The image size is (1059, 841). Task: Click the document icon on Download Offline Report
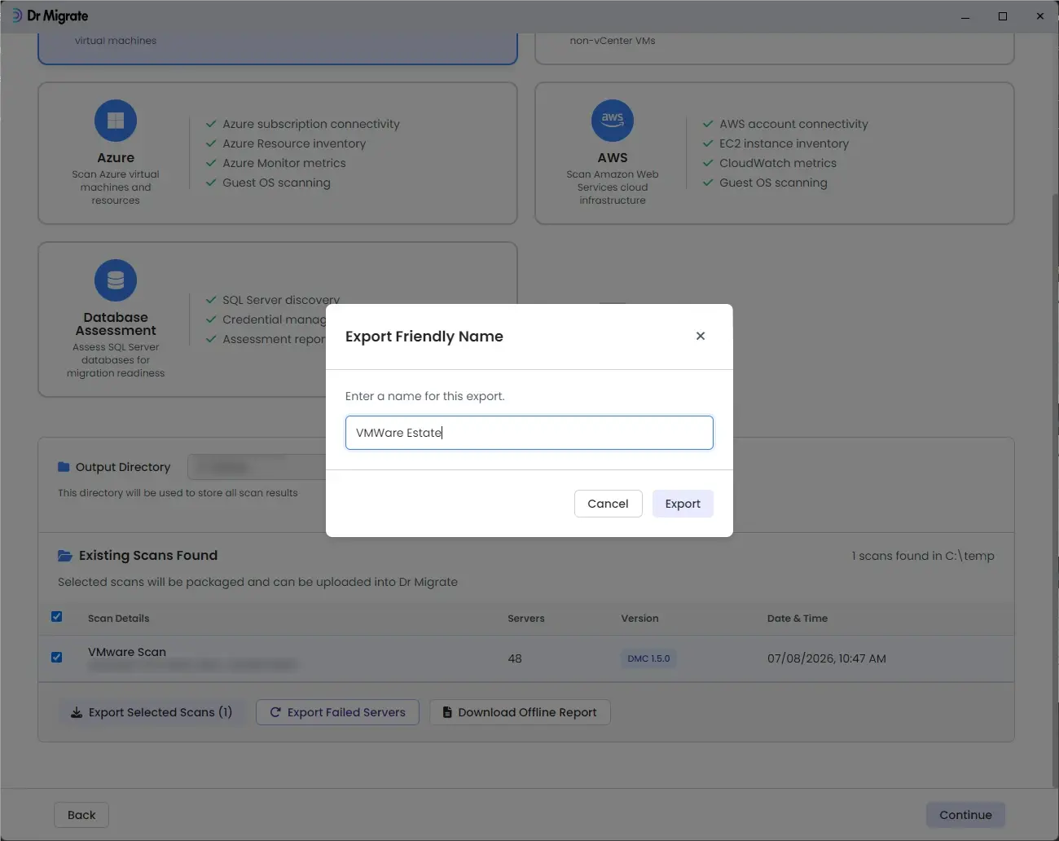(x=447, y=712)
